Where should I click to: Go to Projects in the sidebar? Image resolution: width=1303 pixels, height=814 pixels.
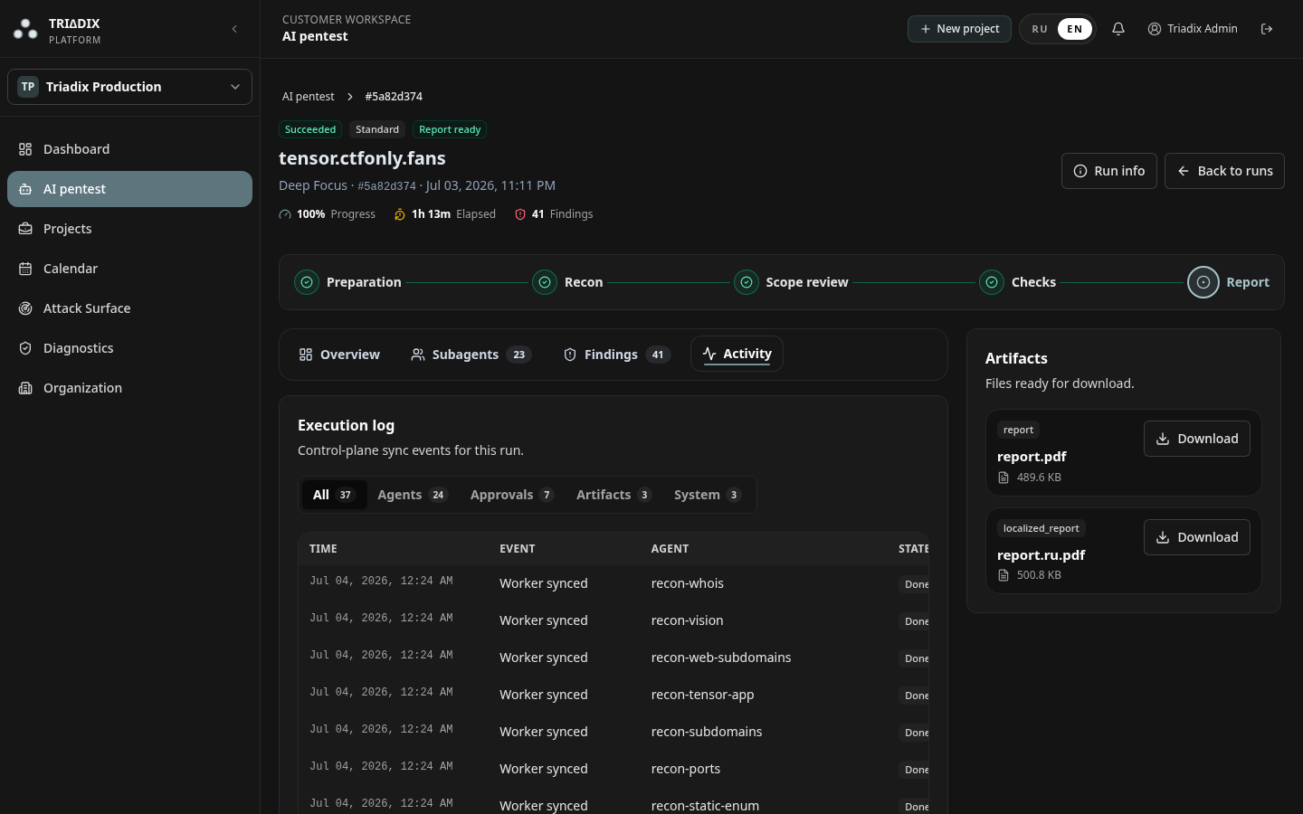(129, 229)
